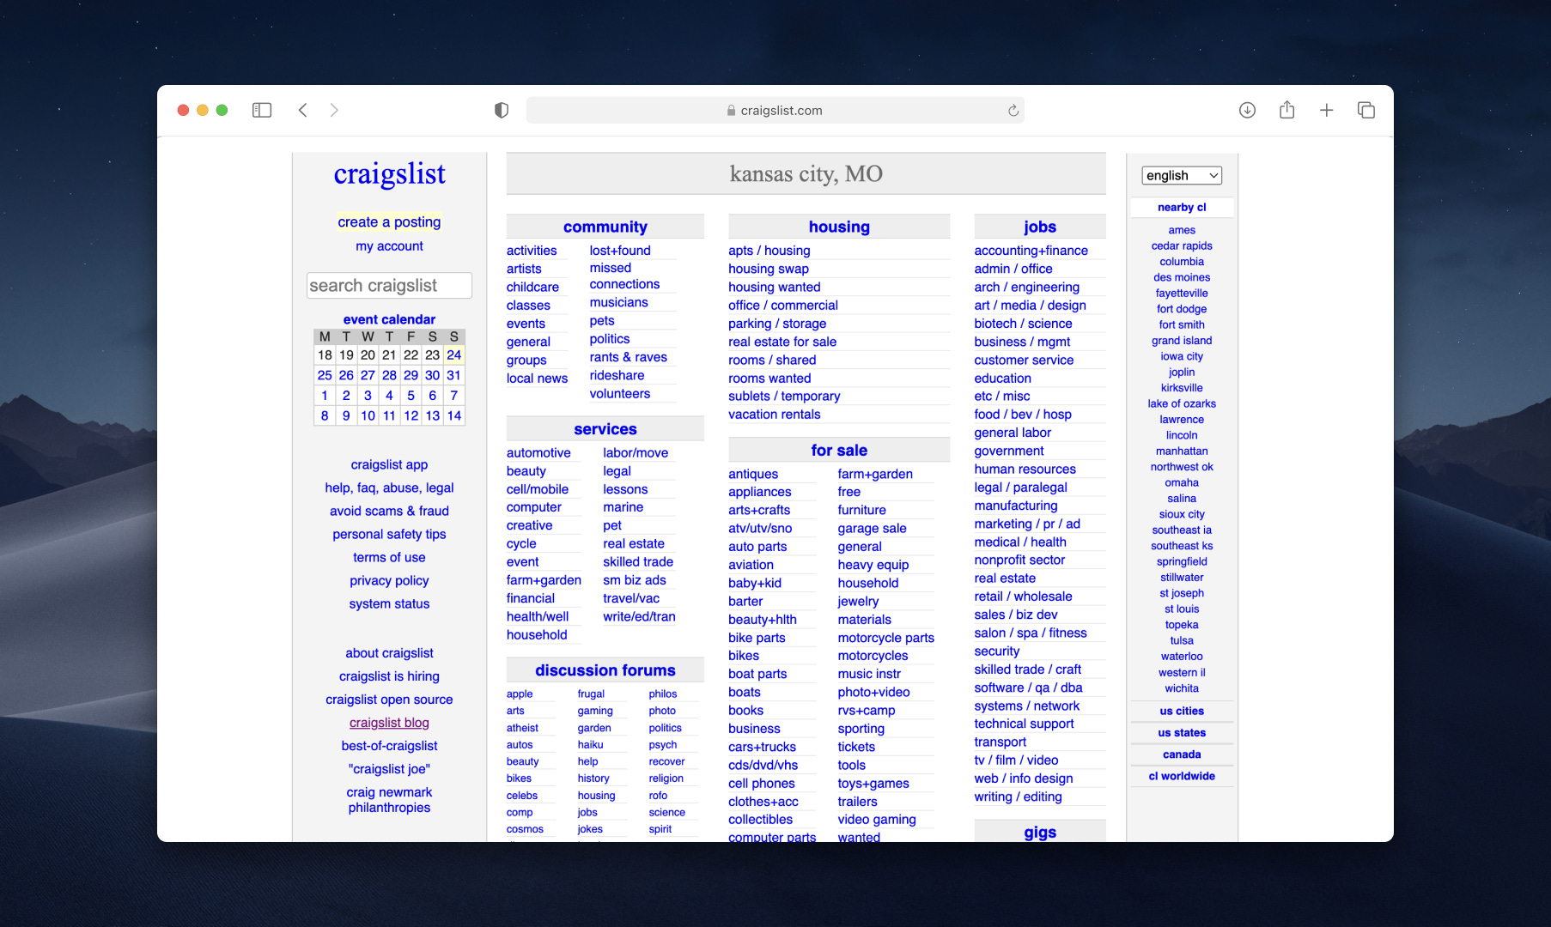Browse cars+trucks for sale
This screenshot has height=927, width=1551.
point(762,747)
